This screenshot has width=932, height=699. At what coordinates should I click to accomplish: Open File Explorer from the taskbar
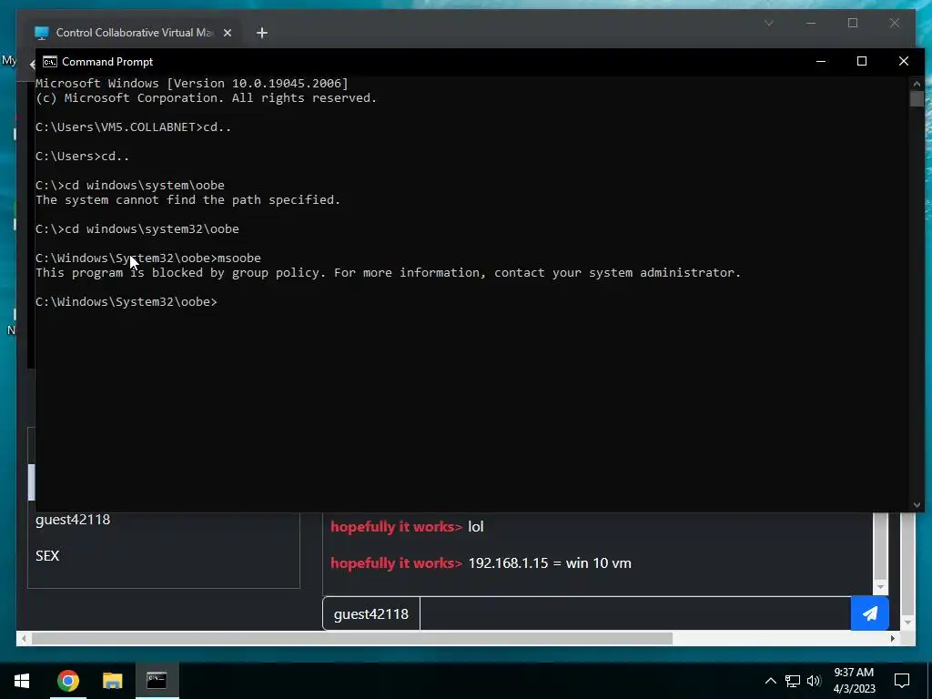[x=112, y=681]
